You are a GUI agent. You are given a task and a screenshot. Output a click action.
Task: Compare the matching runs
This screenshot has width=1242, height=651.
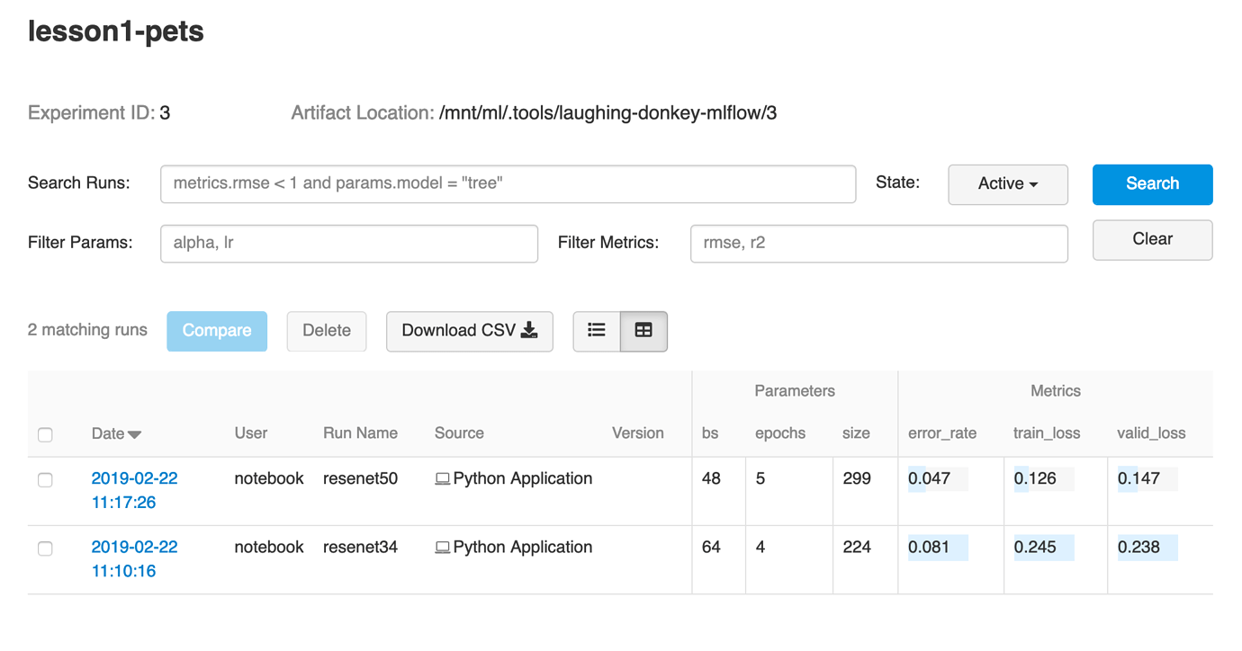tap(216, 331)
